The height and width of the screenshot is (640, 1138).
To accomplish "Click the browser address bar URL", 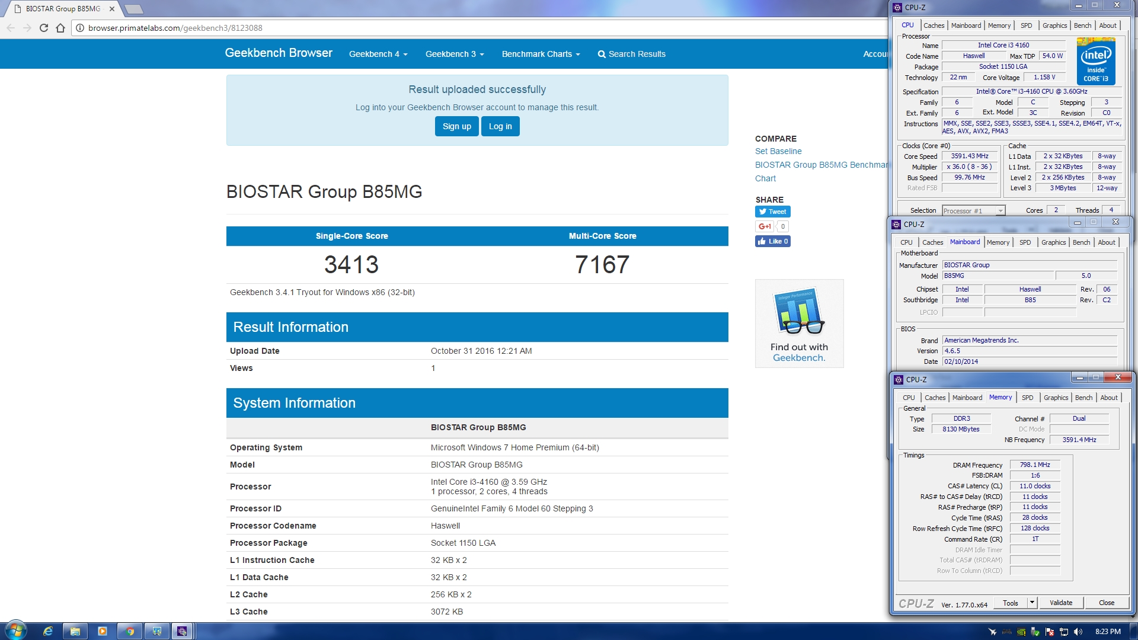I will point(175,28).
